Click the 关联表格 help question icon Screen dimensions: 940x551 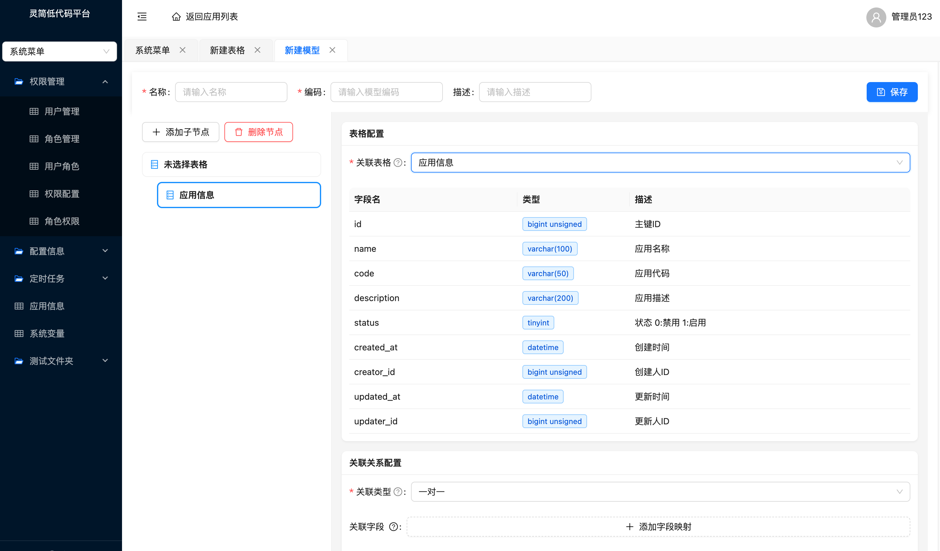[x=398, y=163]
